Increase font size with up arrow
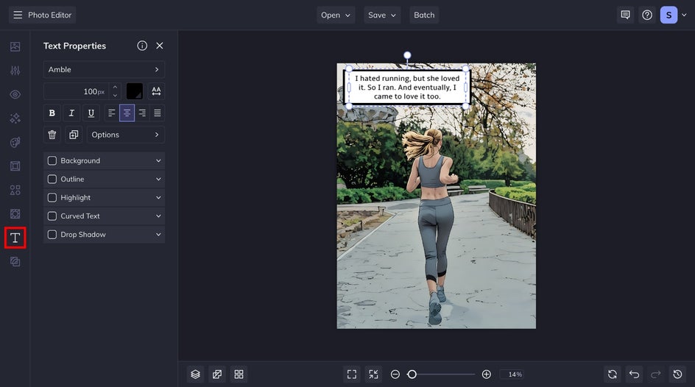Viewport: 695px width, 387px height. click(x=116, y=88)
